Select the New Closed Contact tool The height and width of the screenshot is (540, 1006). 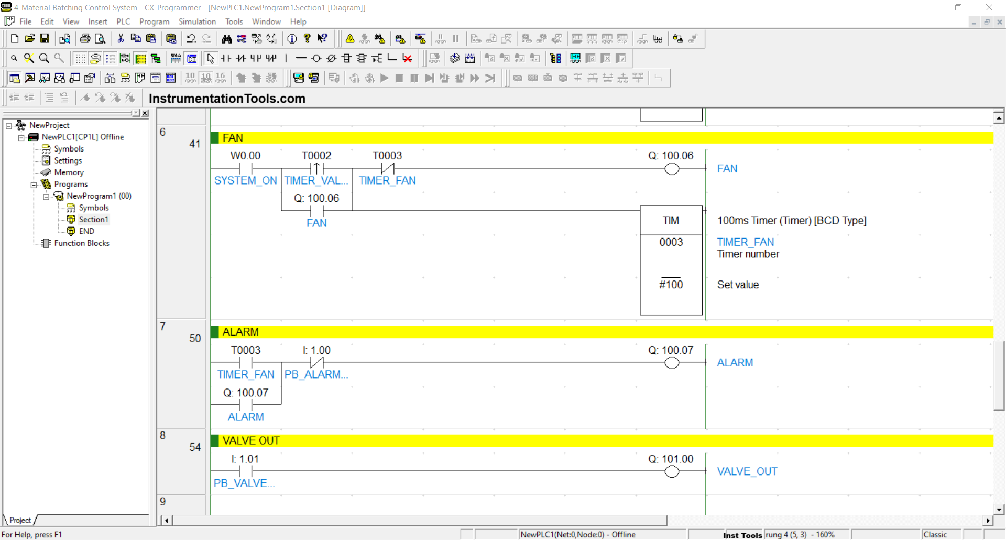tap(241, 58)
